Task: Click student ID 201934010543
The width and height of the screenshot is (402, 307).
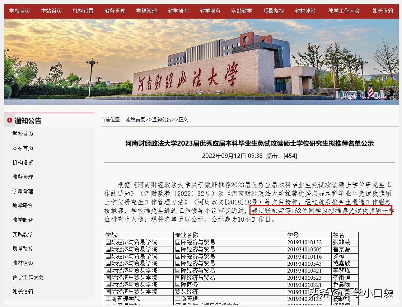Action: pos(304,264)
